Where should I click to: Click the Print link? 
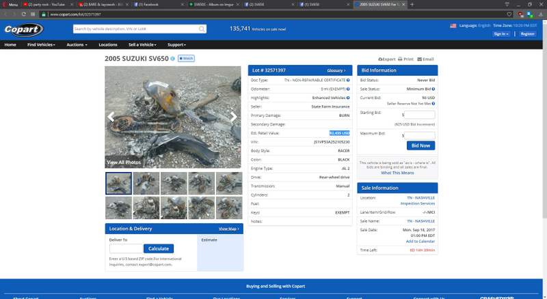click(405, 59)
